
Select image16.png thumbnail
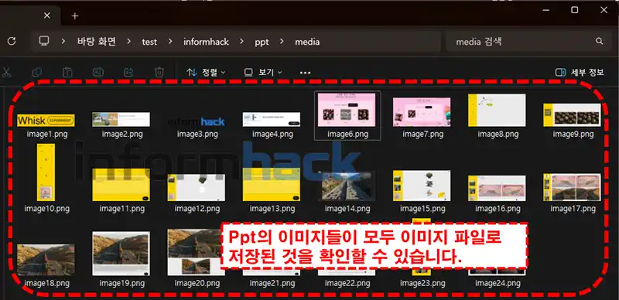coord(497,189)
